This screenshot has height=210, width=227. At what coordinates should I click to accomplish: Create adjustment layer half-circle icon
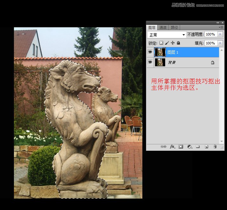(190, 147)
